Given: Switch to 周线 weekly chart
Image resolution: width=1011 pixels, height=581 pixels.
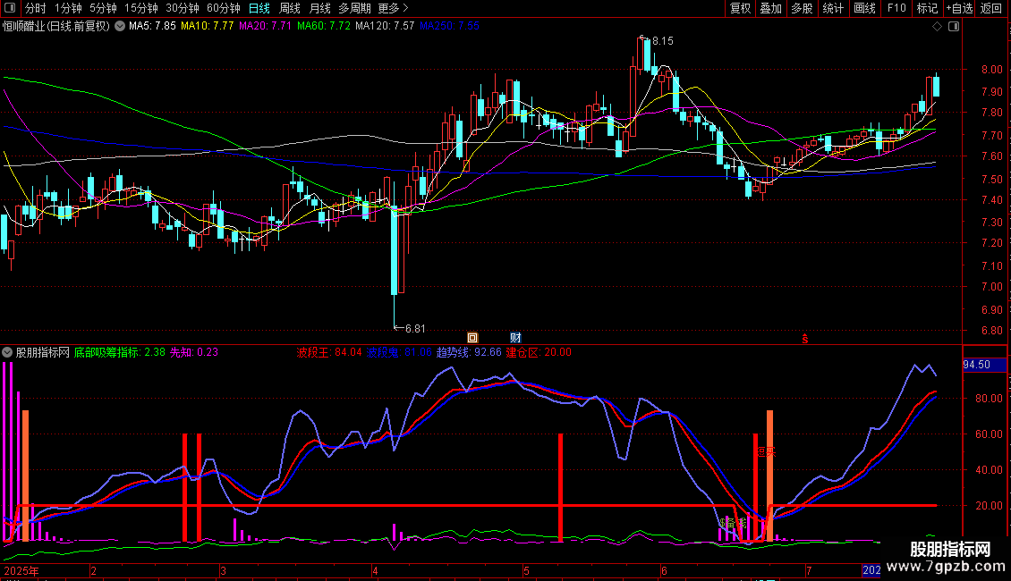Looking at the screenshot, I should coord(290,8).
